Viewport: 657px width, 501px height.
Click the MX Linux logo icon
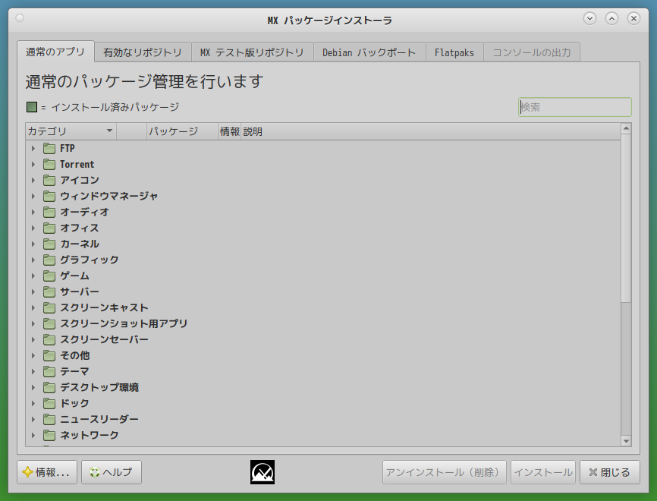pyautogui.click(x=262, y=472)
